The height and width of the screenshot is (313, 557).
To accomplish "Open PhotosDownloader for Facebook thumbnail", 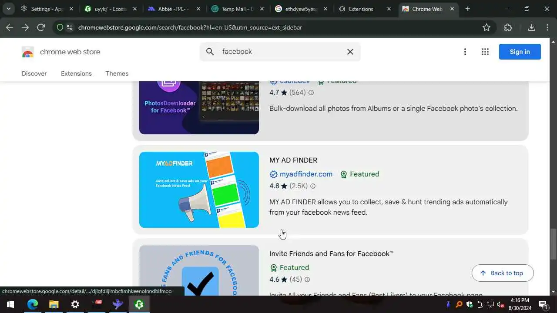I will coord(199,108).
